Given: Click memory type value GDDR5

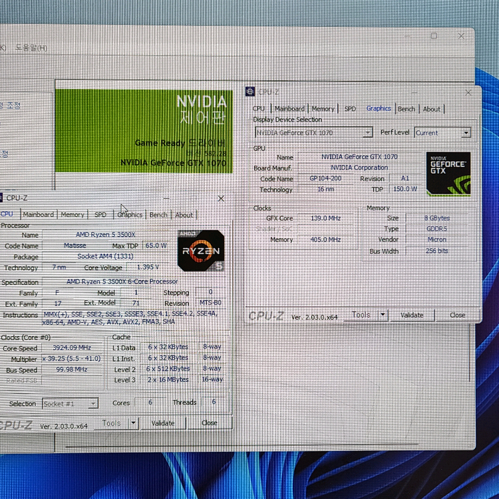Looking at the screenshot, I should coord(436,229).
